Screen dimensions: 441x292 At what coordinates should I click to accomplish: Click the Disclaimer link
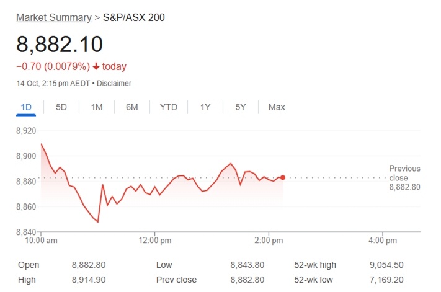[114, 83]
